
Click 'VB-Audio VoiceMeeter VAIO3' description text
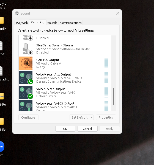tap(57, 107)
